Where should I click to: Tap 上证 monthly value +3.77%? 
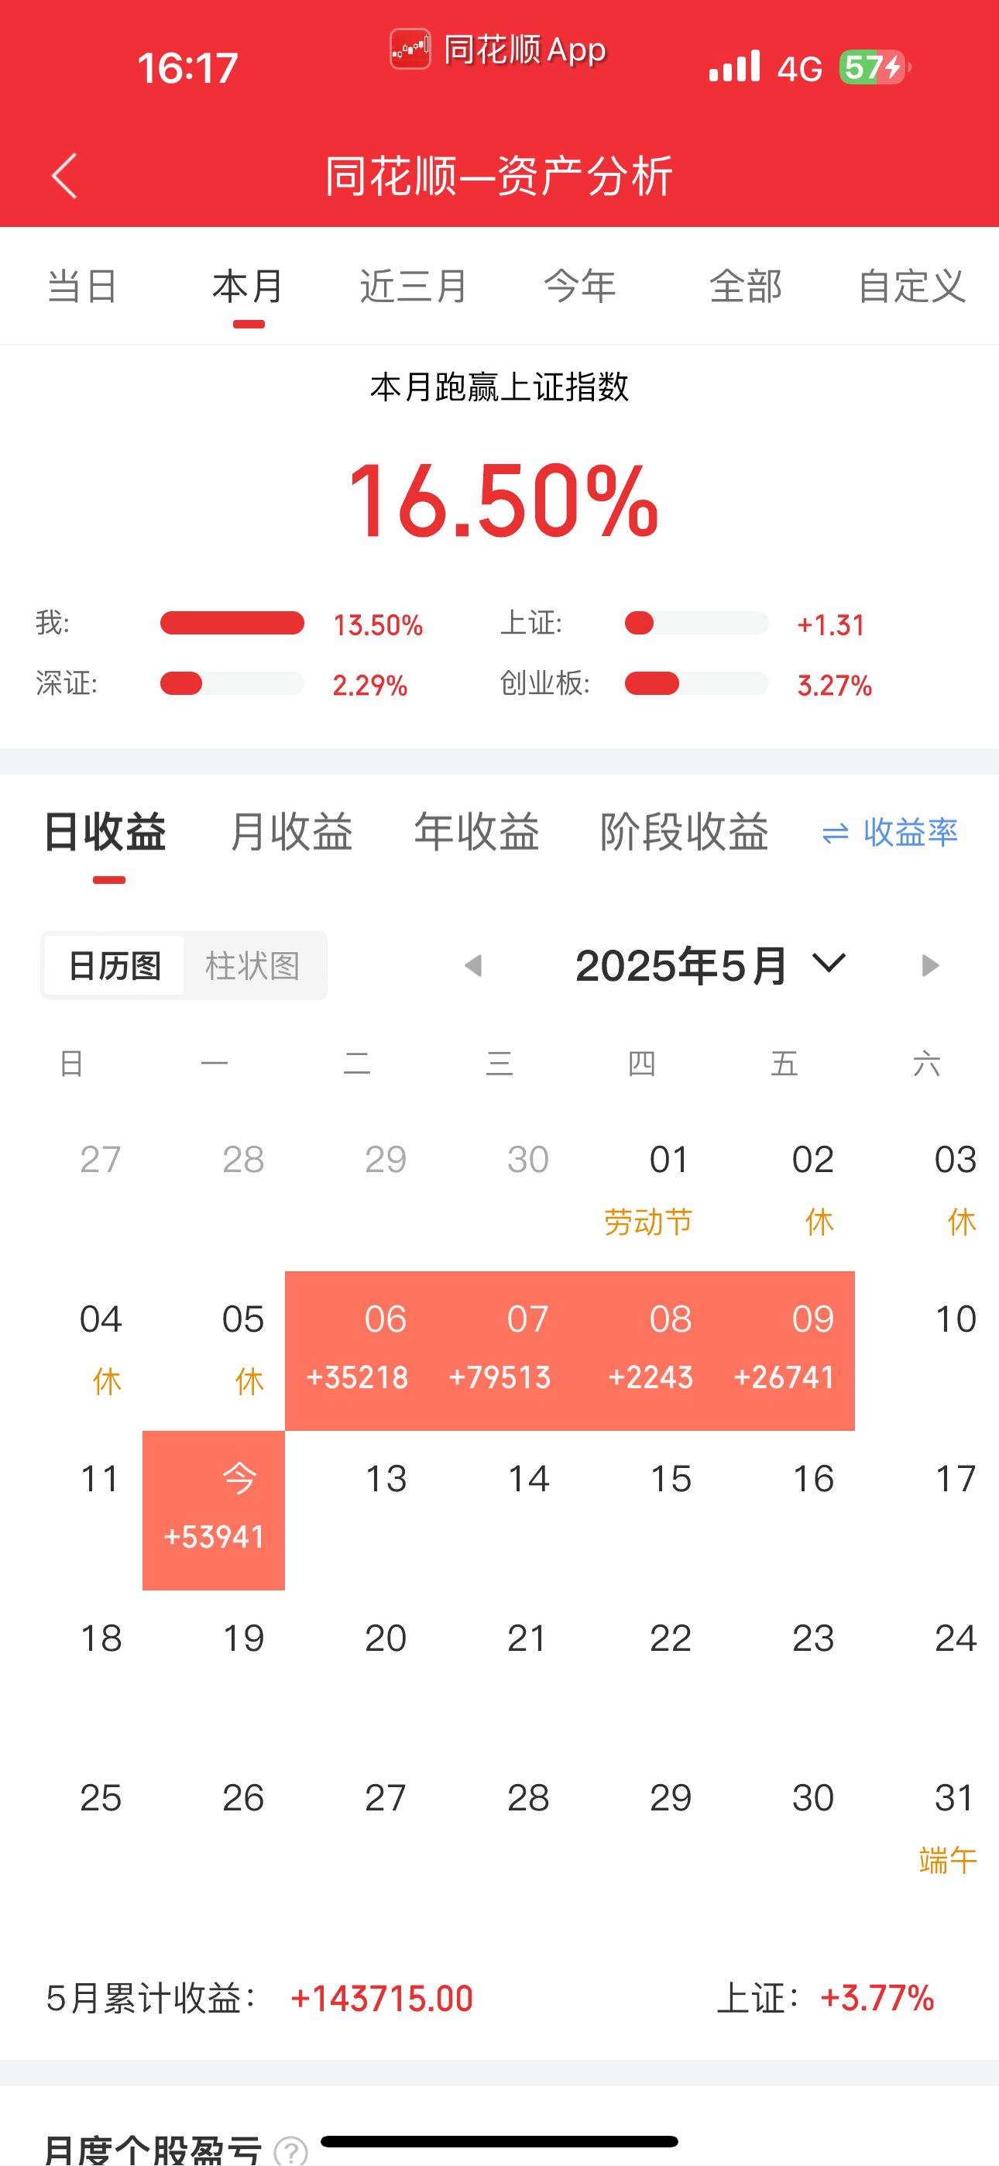877,1998
